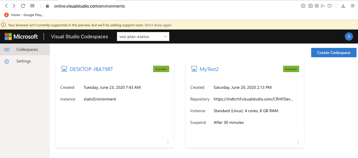Click the padlock site info icon
This screenshot has height=158, width=358.
[x=47, y=6]
